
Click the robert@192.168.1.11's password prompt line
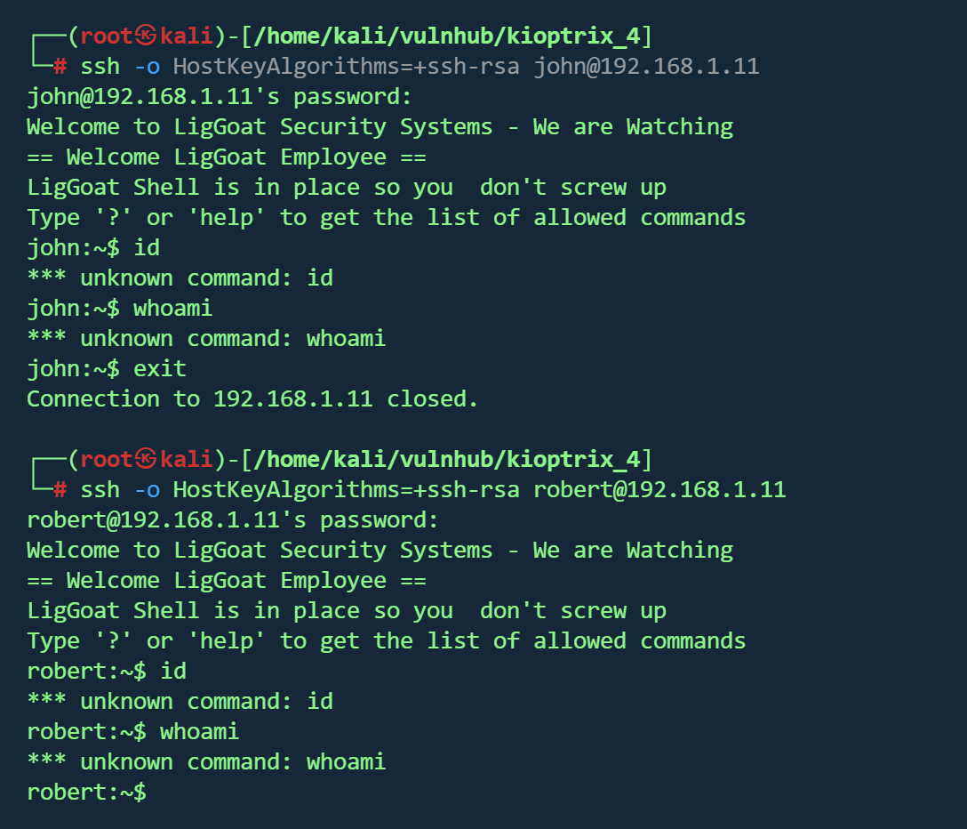click(233, 520)
